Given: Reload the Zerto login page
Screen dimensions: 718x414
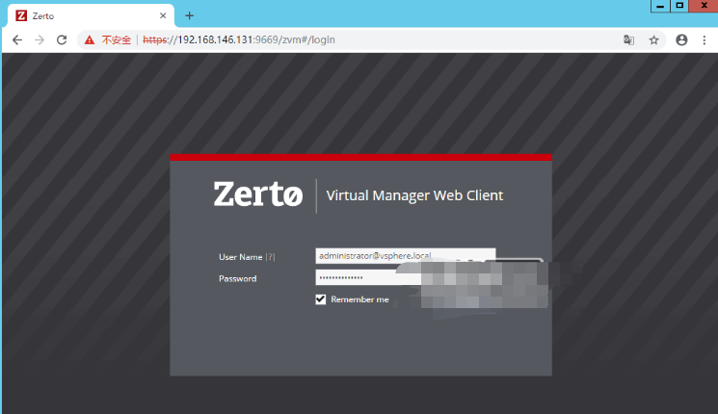Looking at the screenshot, I should coord(62,39).
